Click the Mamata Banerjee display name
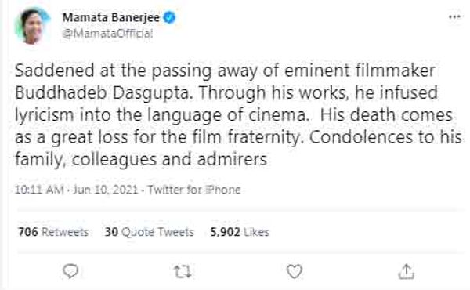The image size is (470, 290). coord(111,17)
